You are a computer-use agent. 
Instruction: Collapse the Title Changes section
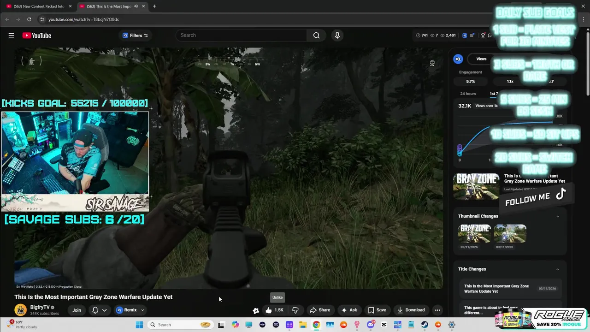(557, 269)
